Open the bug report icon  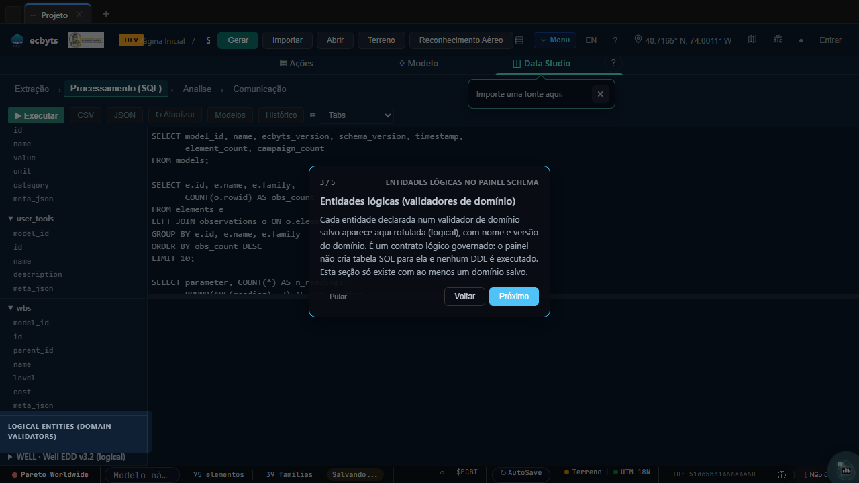click(778, 40)
